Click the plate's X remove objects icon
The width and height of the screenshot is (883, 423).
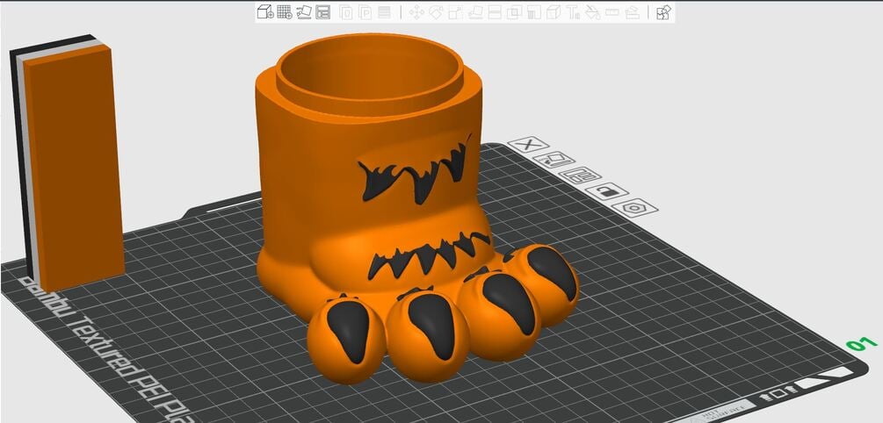tap(528, 145)
